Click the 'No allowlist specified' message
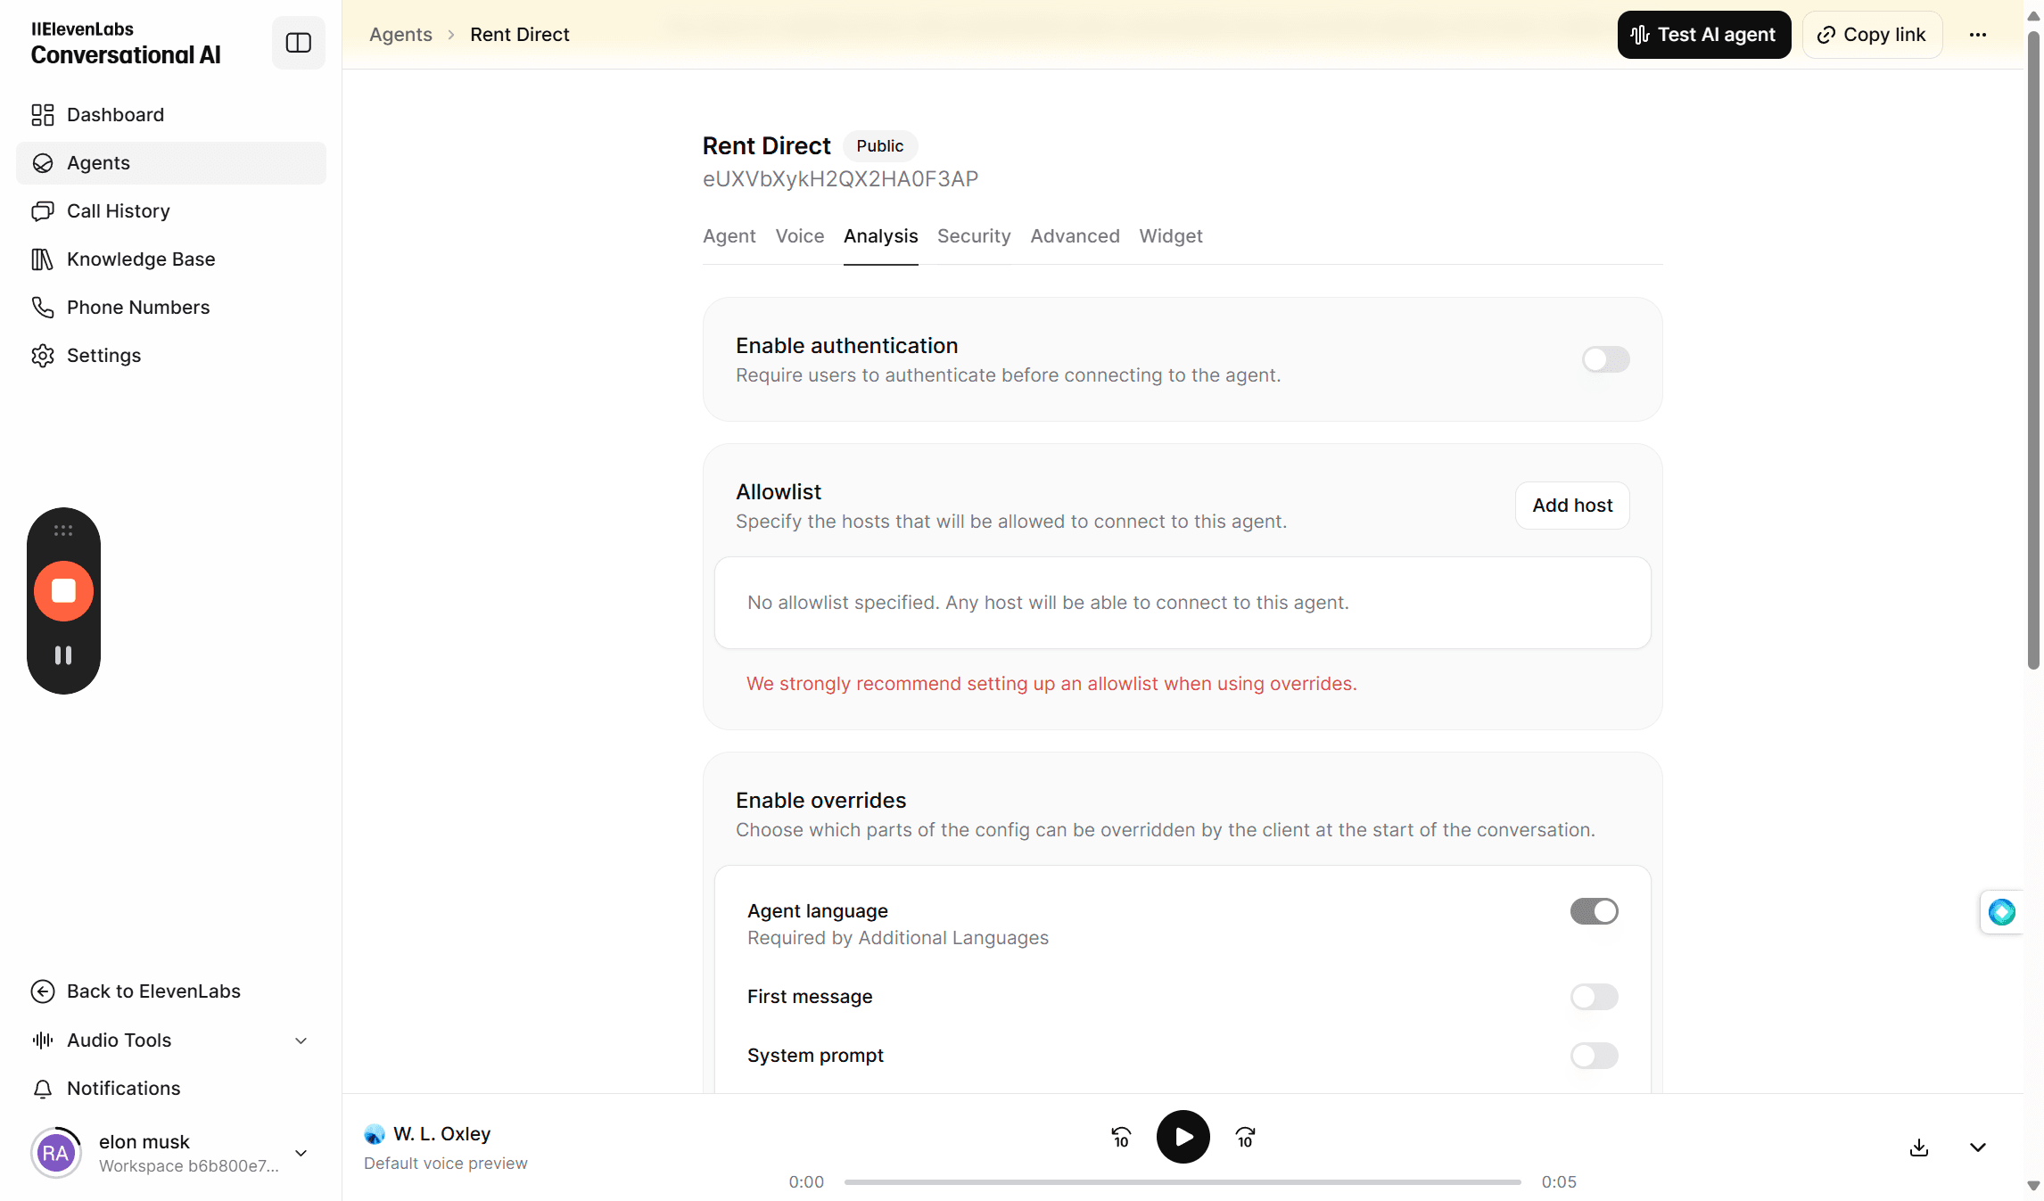 tap(1048, 603)
